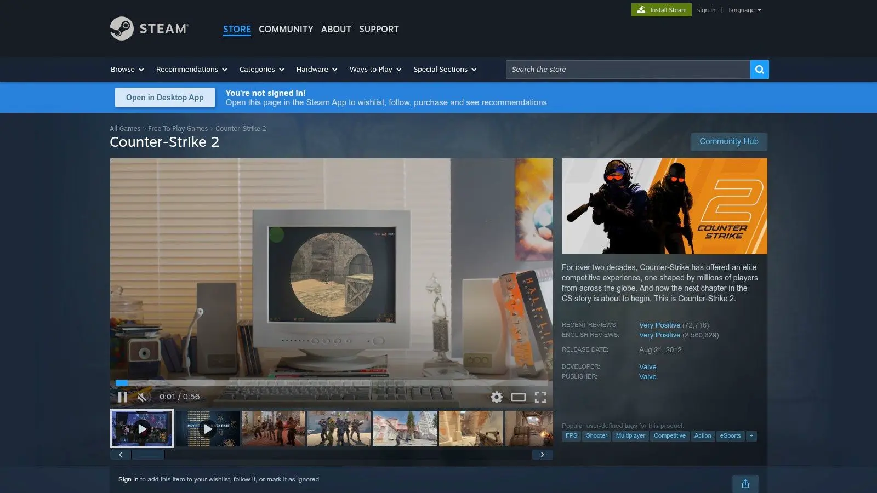This screenshot has height=493, width=877.
Task: Click the share icon button
Action: click(x=745, y=484)
